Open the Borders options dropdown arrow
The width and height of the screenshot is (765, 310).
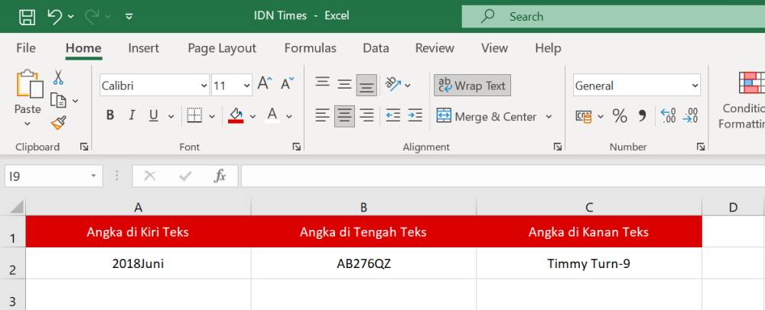[212, 116]
